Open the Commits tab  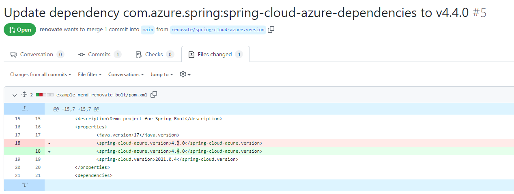99,54
